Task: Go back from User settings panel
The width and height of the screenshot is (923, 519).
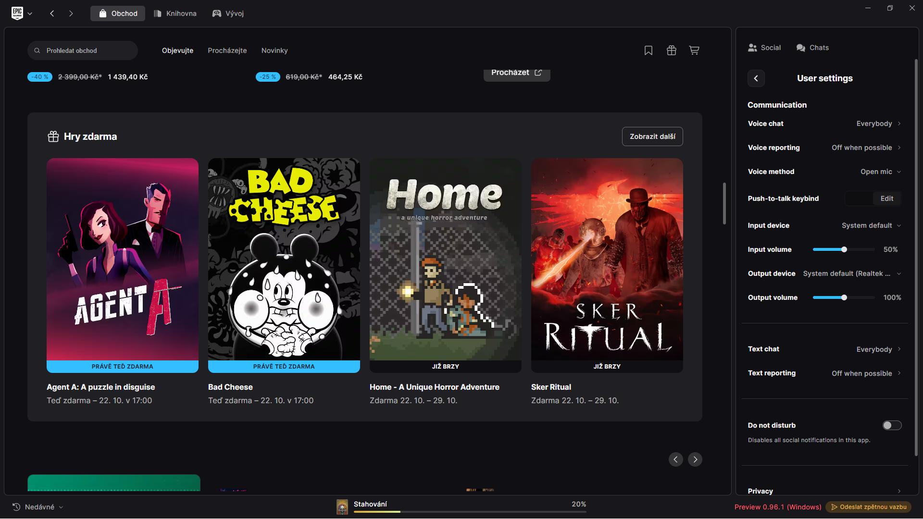Action: point(756,78)
